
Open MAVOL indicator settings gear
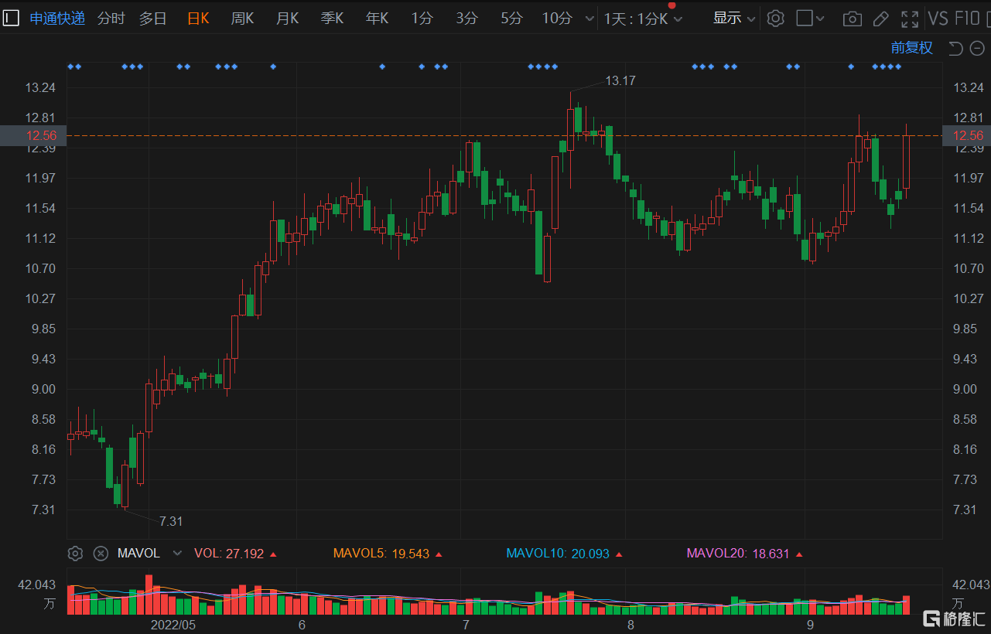pos(75,554)
